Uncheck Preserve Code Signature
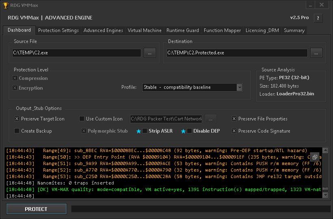This screenshot has width=333, height=219. [234, 131]
